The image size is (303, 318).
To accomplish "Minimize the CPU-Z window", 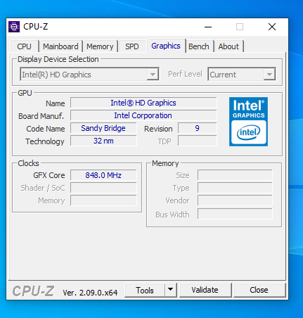I will (x=208, y=27).
